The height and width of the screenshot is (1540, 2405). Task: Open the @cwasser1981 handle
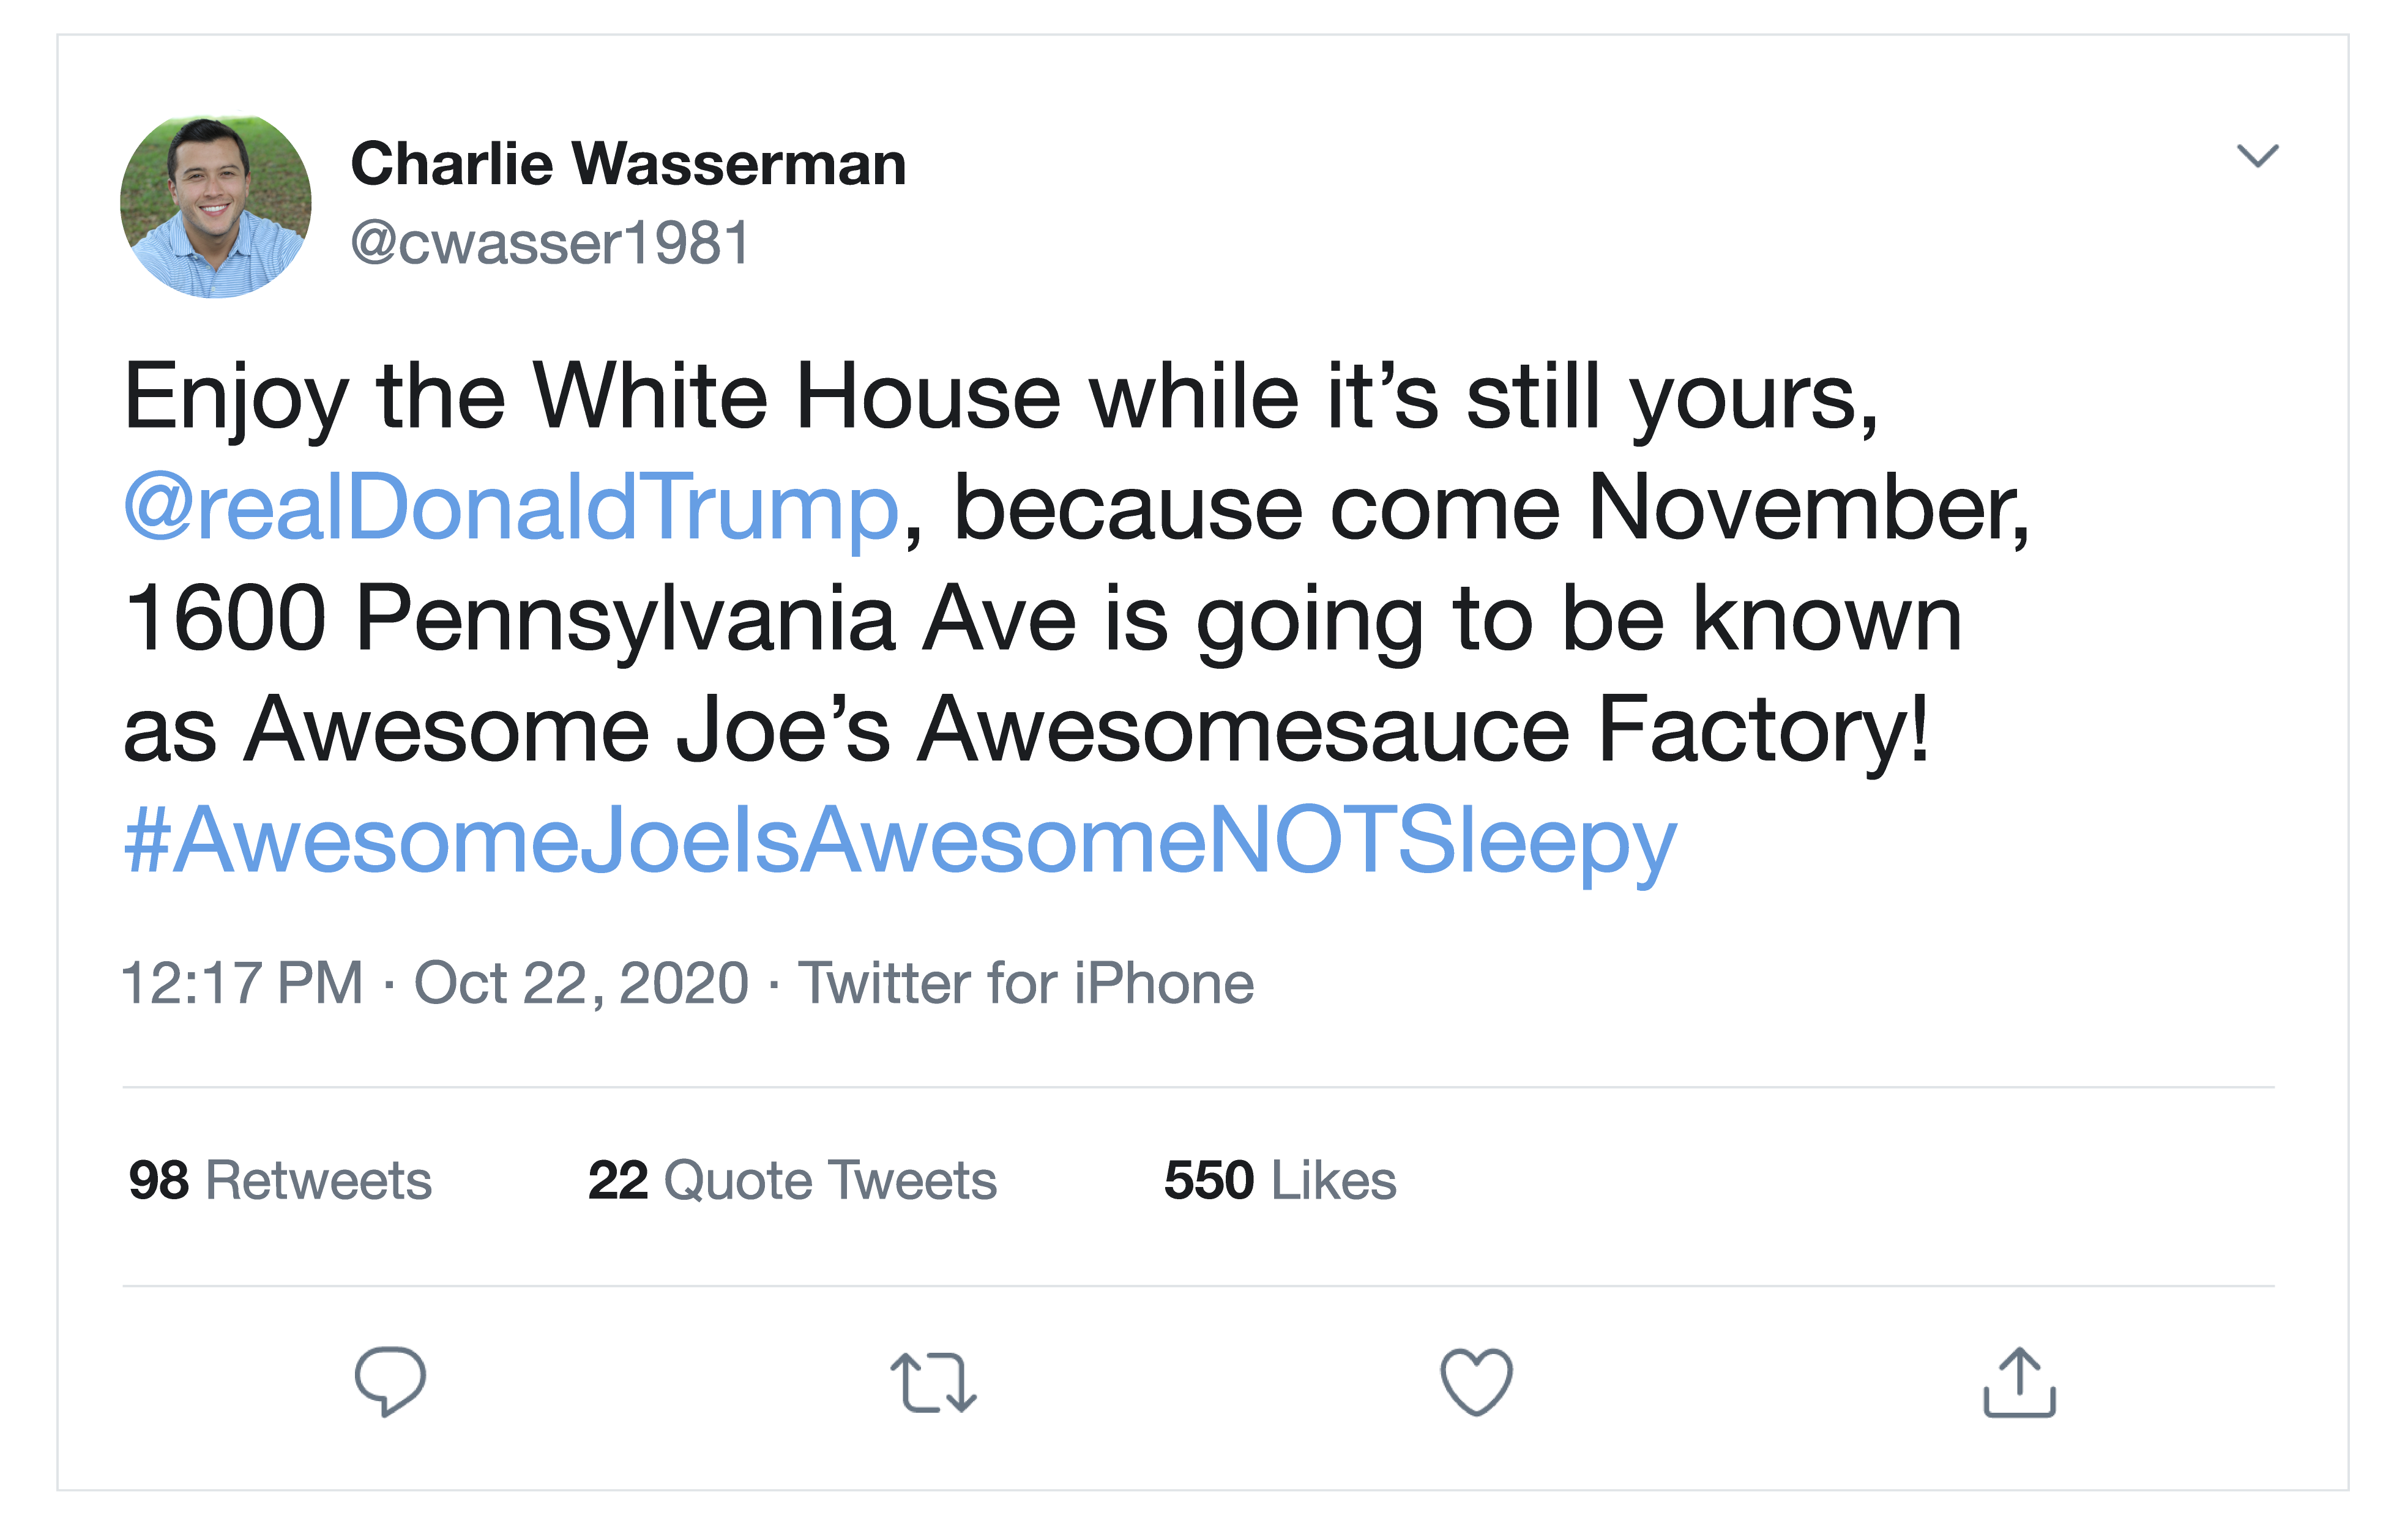550,243
